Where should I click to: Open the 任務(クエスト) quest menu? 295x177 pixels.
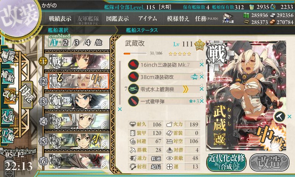coord(206,18)
